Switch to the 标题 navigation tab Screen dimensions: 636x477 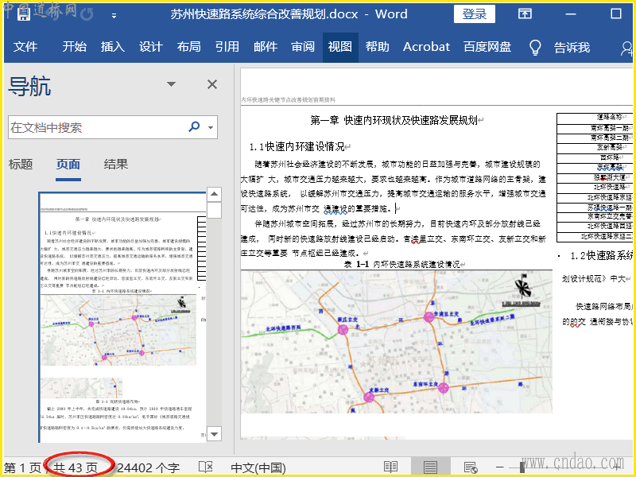21,165
